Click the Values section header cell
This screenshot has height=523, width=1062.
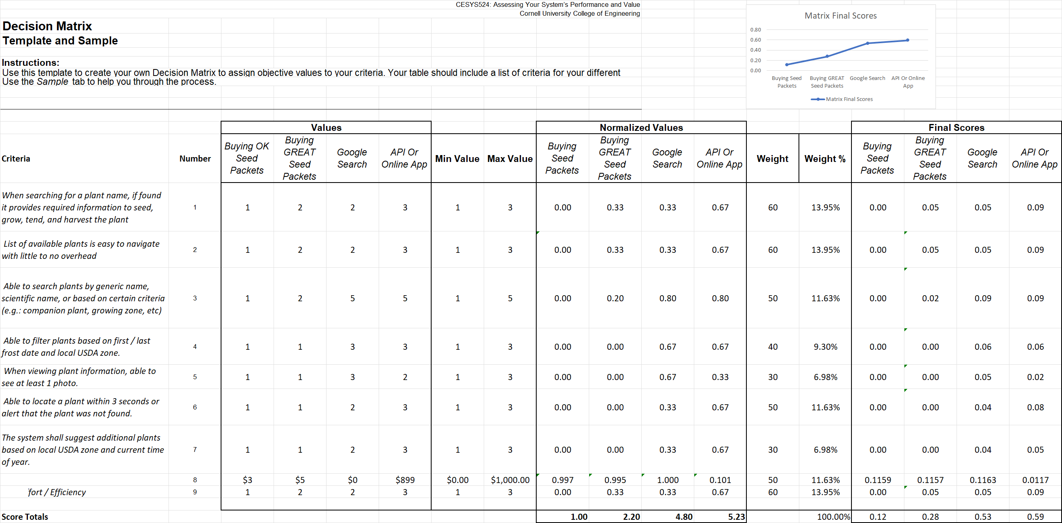pos(326,128)
